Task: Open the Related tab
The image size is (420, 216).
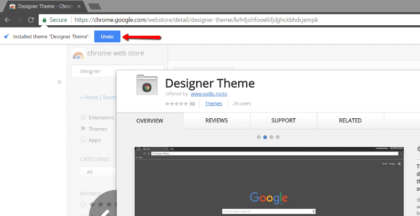Action: tap(350, 121)
